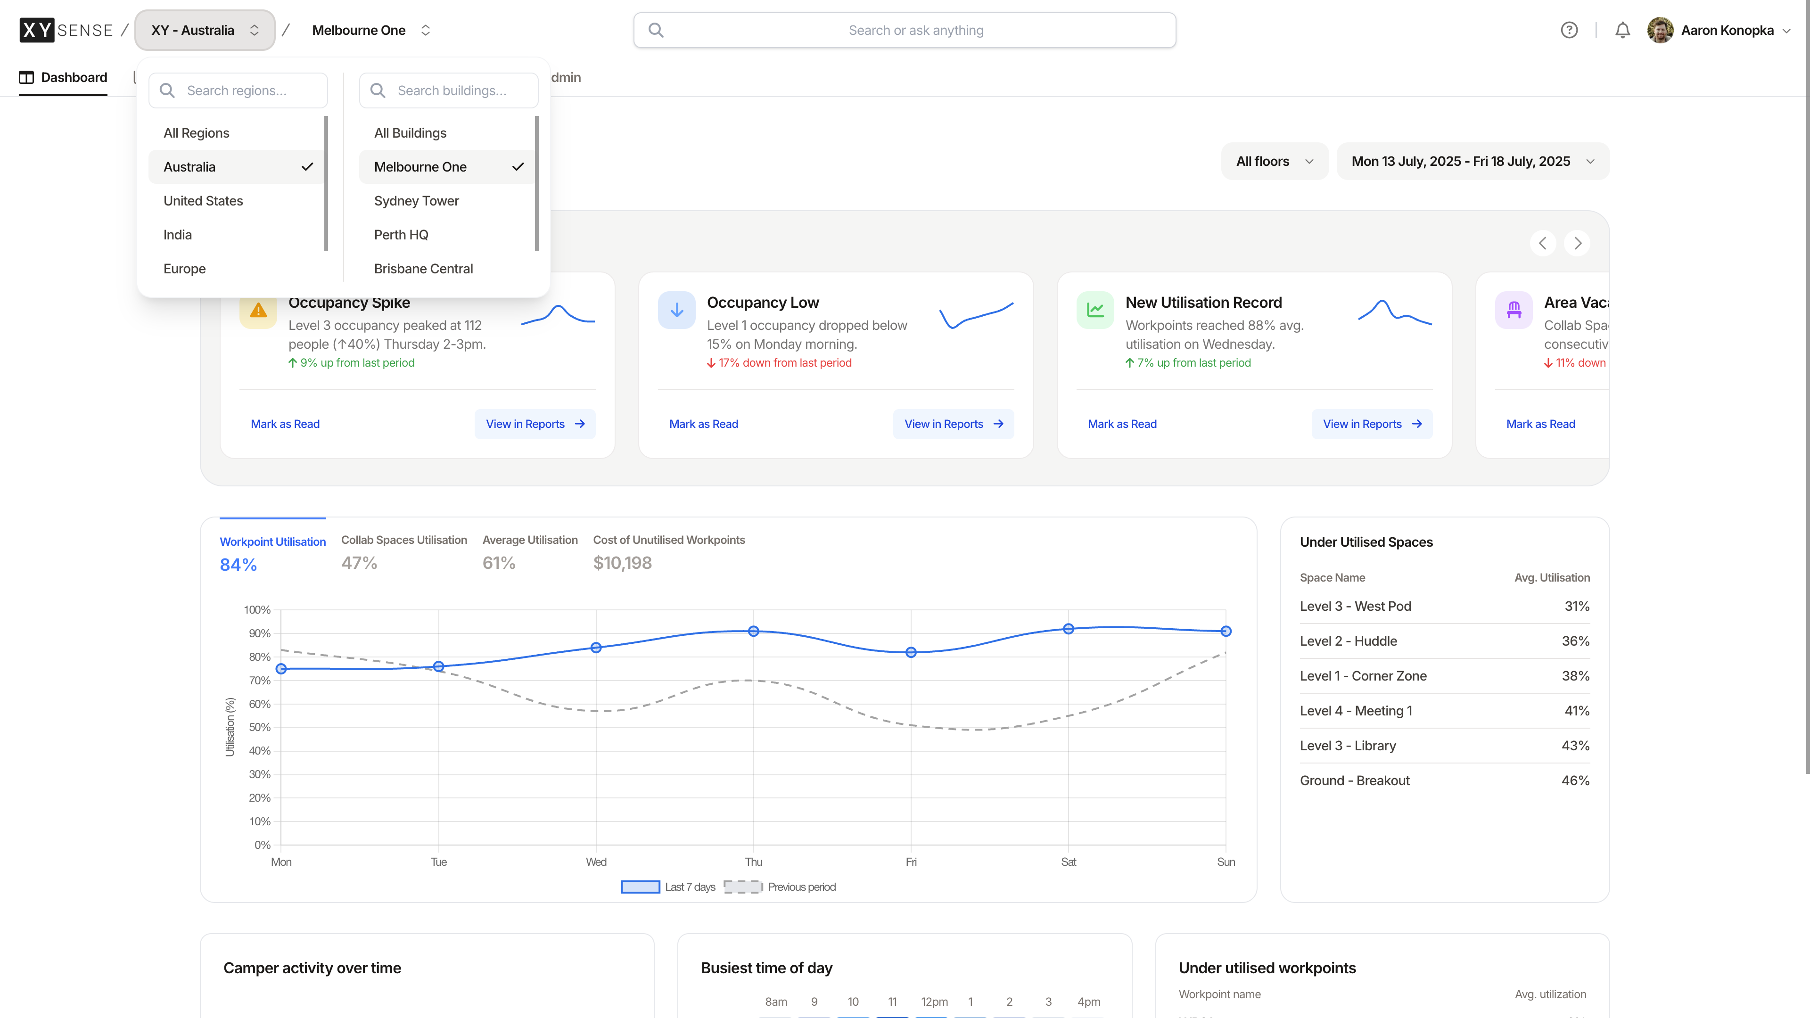This screenshot has height=1018, width=1810.
Task: Mark Area Vacancy card as read
Action: pyautogui.click(x=1541, y=424)
